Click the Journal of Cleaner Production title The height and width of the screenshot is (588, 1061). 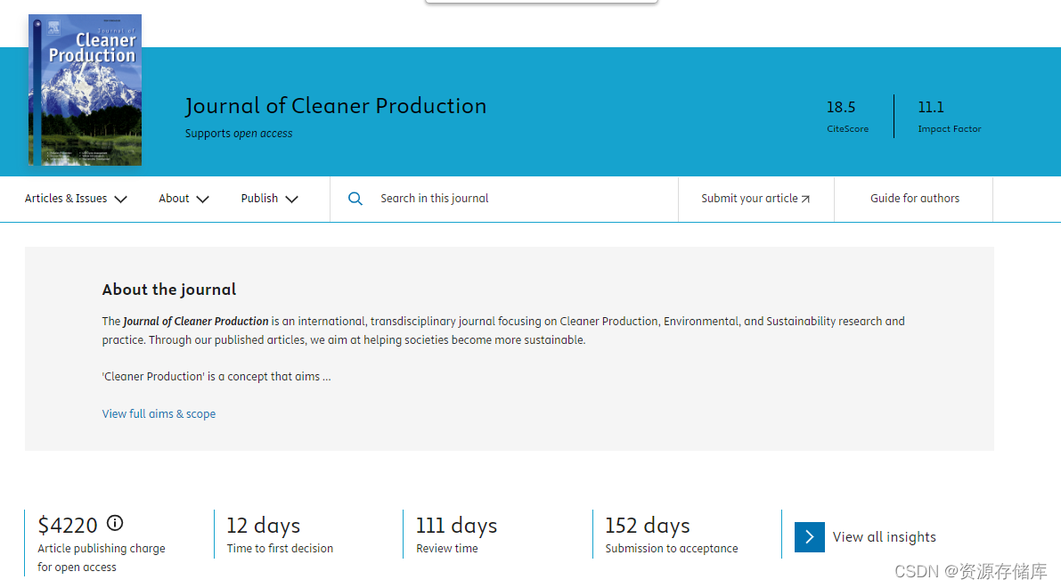coord(336,105)
